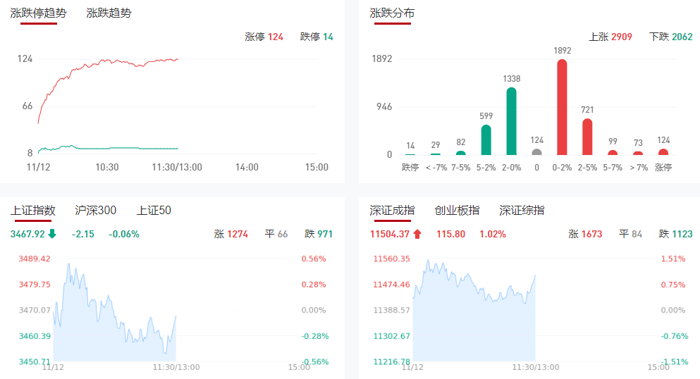The width and height of the screenshot is (700, 379).
Task: Click the grey flat bar labeled 124
Action: 536,151
